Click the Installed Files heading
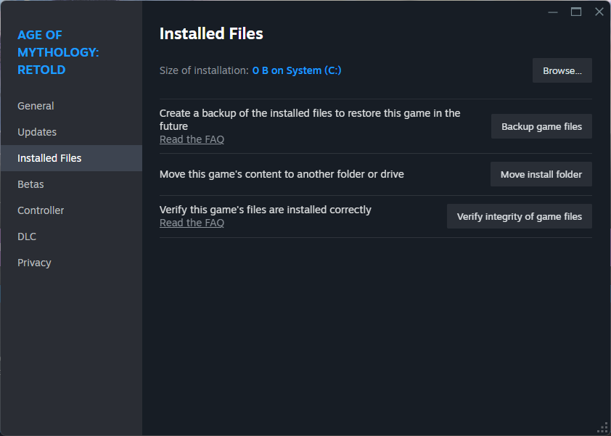The height and width of the screenshot is (436, 611). (211, 33)
